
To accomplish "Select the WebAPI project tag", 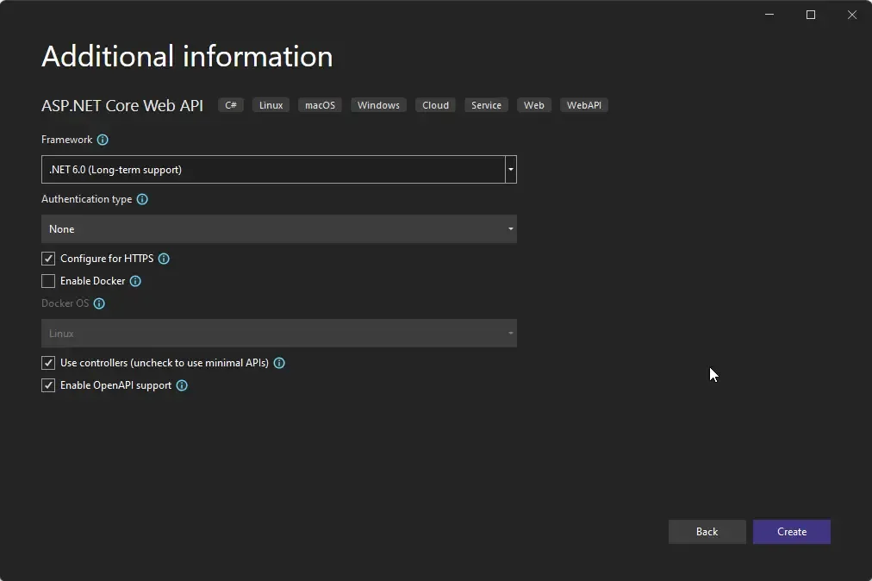I will (x=584, y=105).
